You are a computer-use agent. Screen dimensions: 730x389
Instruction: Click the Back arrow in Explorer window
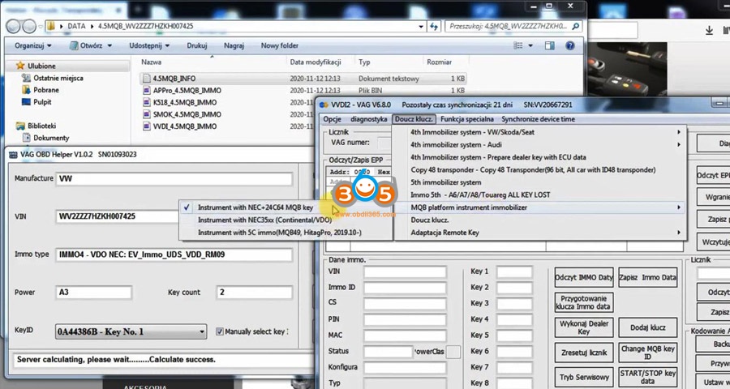(x=13, y=26)
